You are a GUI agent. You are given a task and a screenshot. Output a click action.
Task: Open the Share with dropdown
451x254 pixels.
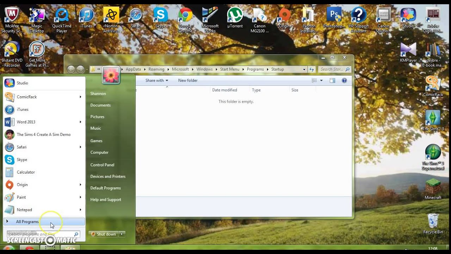click(x=156, y=80)
